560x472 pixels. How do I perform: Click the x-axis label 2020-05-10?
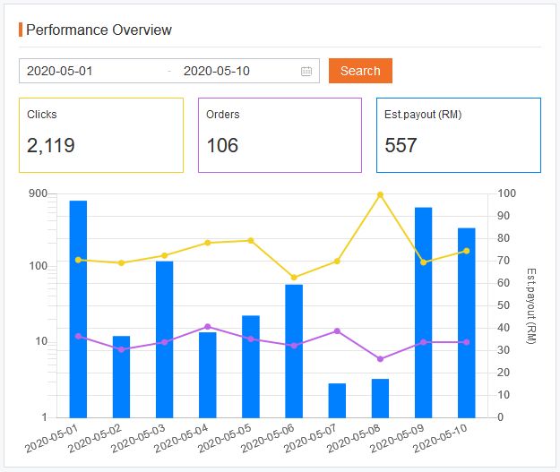pos(440,439)
